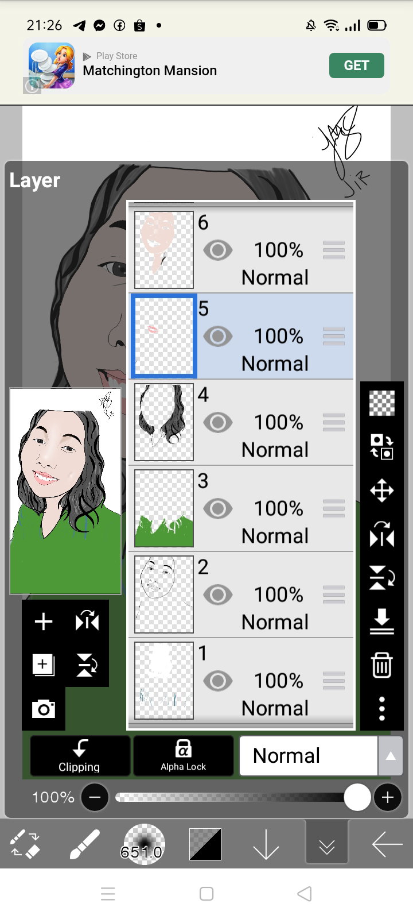This screenshot has width=413, height=919.
Task: Select the move transform cross-arrows icon
Action: [x=382, y=491]
